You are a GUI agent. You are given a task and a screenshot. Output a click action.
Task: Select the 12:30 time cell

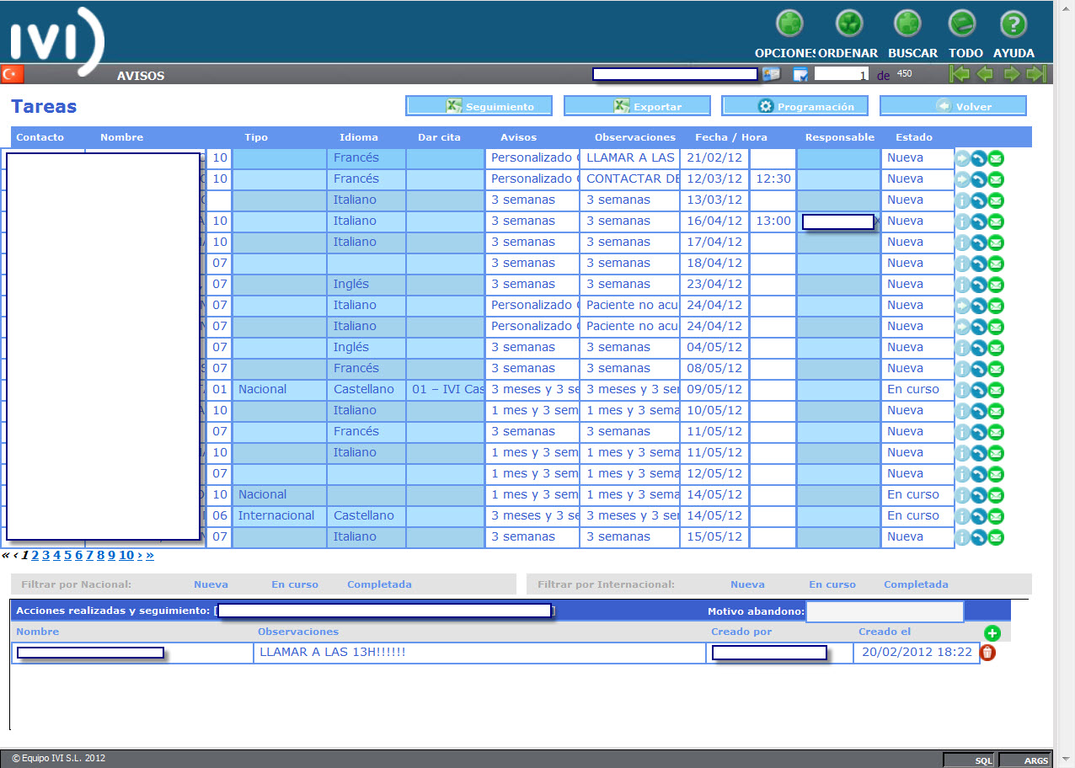tap(773, 179)
